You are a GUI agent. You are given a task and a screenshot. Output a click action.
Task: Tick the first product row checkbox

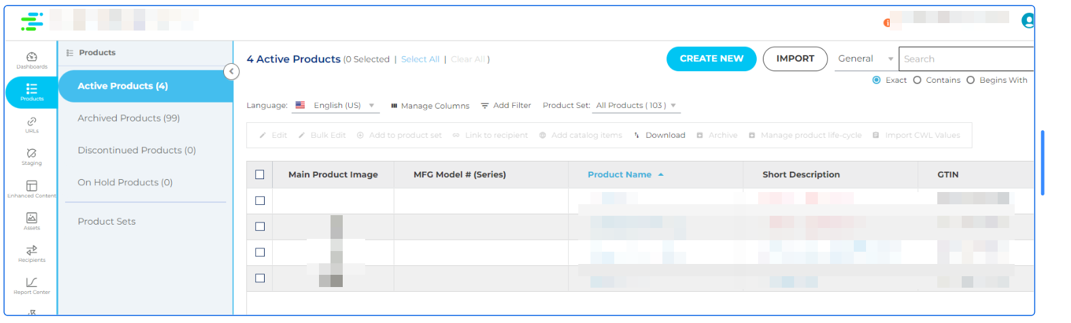[259, 201]
